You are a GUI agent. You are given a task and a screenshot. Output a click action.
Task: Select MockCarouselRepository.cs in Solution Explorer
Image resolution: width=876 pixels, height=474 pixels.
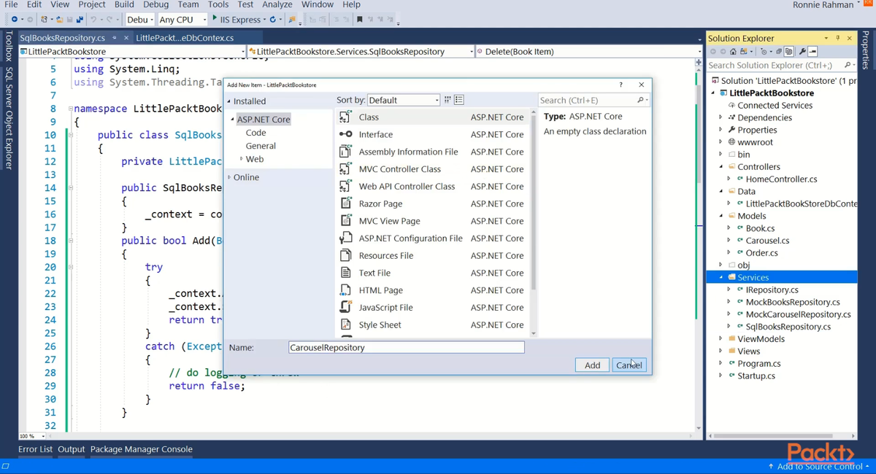pos(798,314)
